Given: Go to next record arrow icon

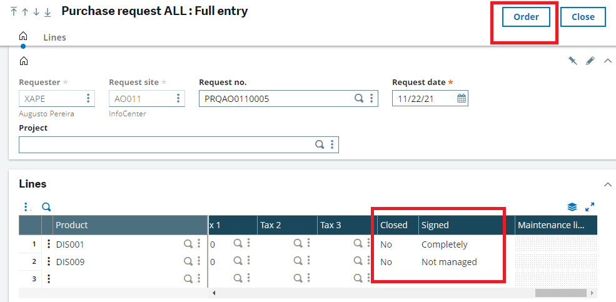Looking at the screenshot, I should (x=36, y=12).
